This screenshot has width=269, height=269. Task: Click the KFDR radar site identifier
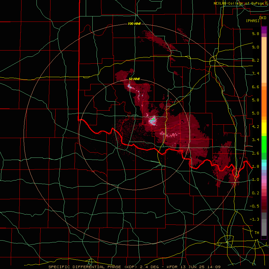click(x=173, y=267)
